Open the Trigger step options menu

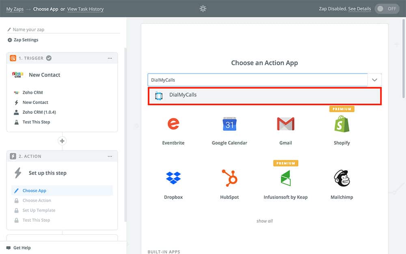coord(110,58)
